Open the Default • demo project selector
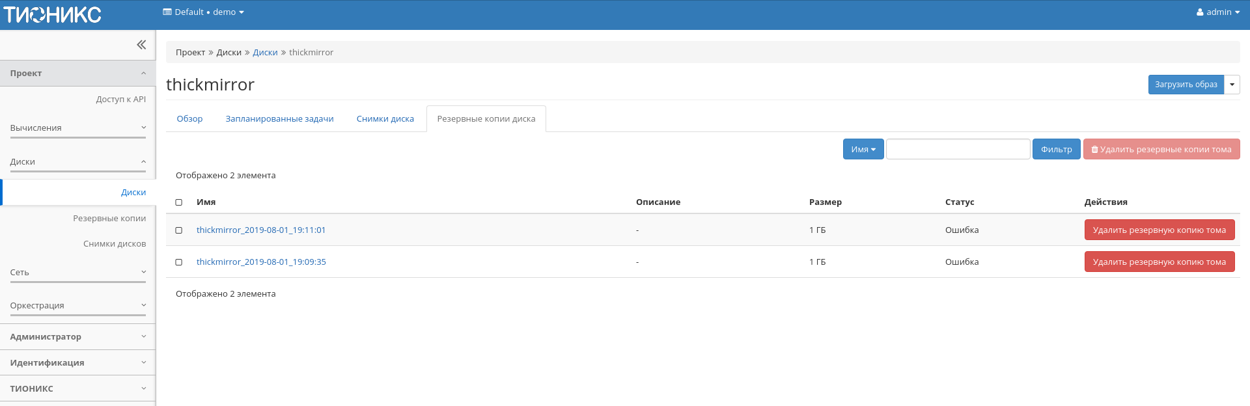This screenshot has height=406, width=1250. point(203,12)
